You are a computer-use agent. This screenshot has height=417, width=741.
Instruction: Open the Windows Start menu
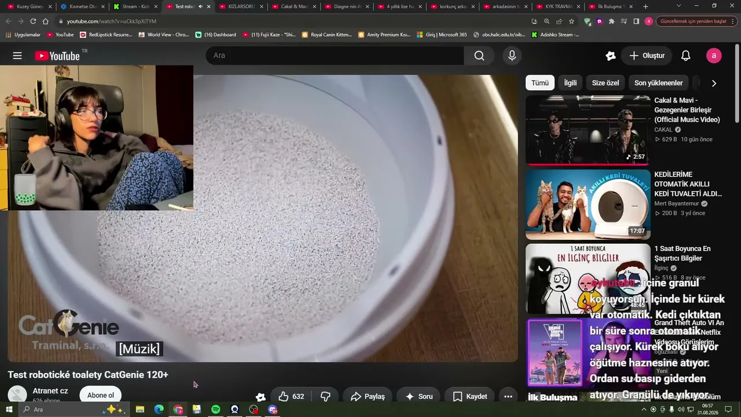(9, 409)
